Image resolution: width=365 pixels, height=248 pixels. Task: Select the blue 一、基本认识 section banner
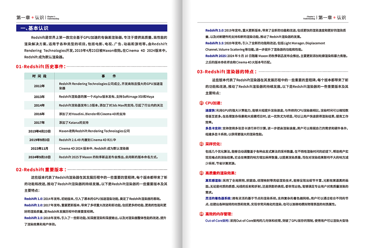click(92, 28)
